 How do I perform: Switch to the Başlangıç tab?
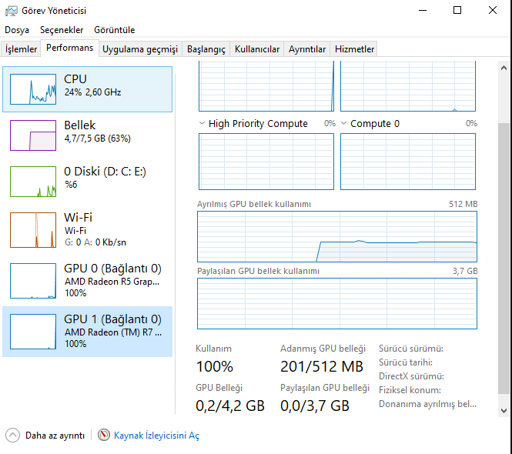coord(206,49)
